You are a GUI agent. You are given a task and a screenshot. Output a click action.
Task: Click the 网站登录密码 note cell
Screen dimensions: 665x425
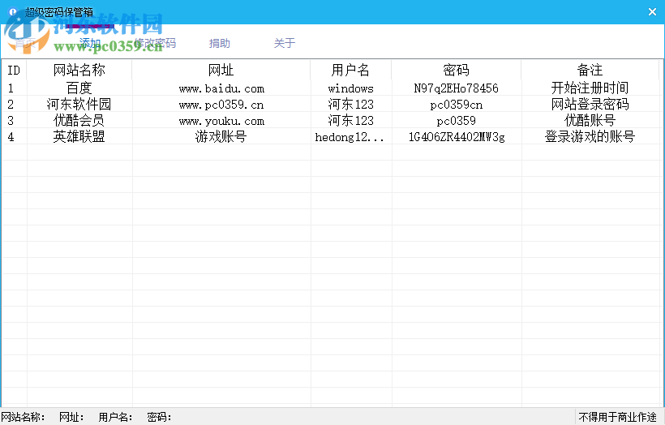coord(590,104)
